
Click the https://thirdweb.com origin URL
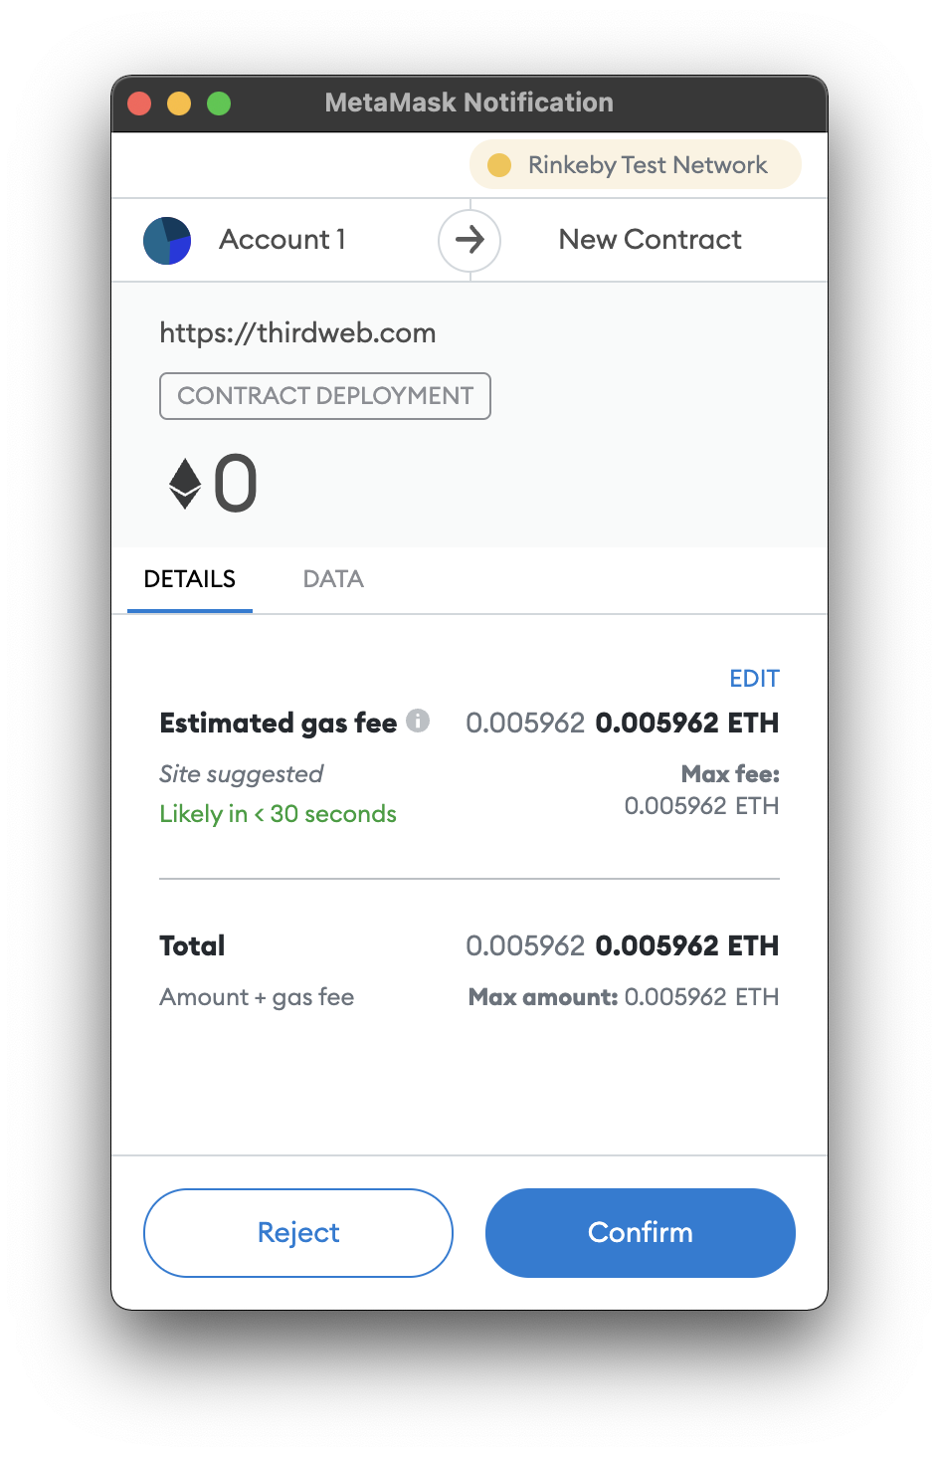coord(297,333)
